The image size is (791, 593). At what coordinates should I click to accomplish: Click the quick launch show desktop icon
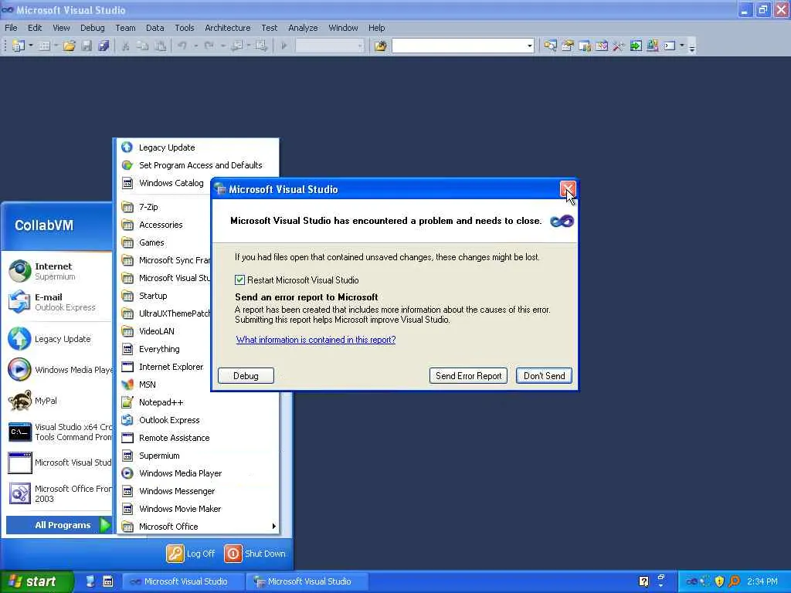pyautogui.click(x=90, y=581)
